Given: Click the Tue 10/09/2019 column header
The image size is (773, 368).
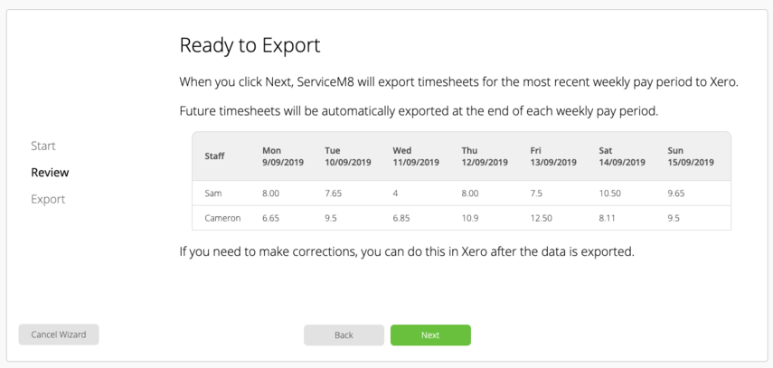Looking at the screenshot, I should click(x=348, y=156).
